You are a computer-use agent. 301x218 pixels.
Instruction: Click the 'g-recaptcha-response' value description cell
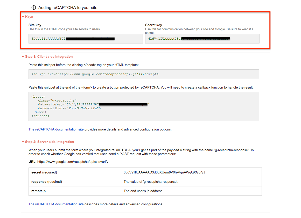coord(151,181)
